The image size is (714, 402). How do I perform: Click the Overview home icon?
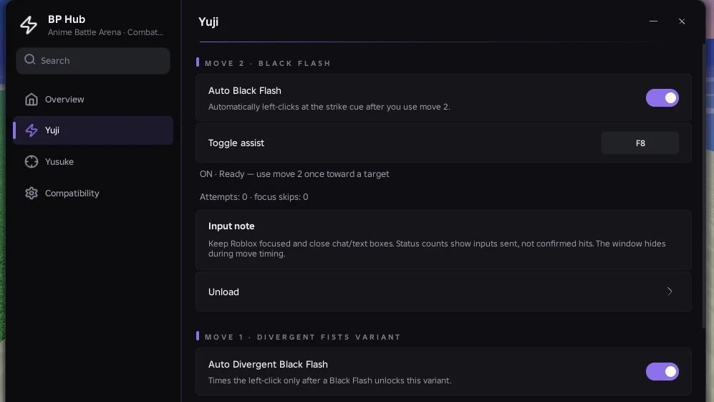coord(32,100)
